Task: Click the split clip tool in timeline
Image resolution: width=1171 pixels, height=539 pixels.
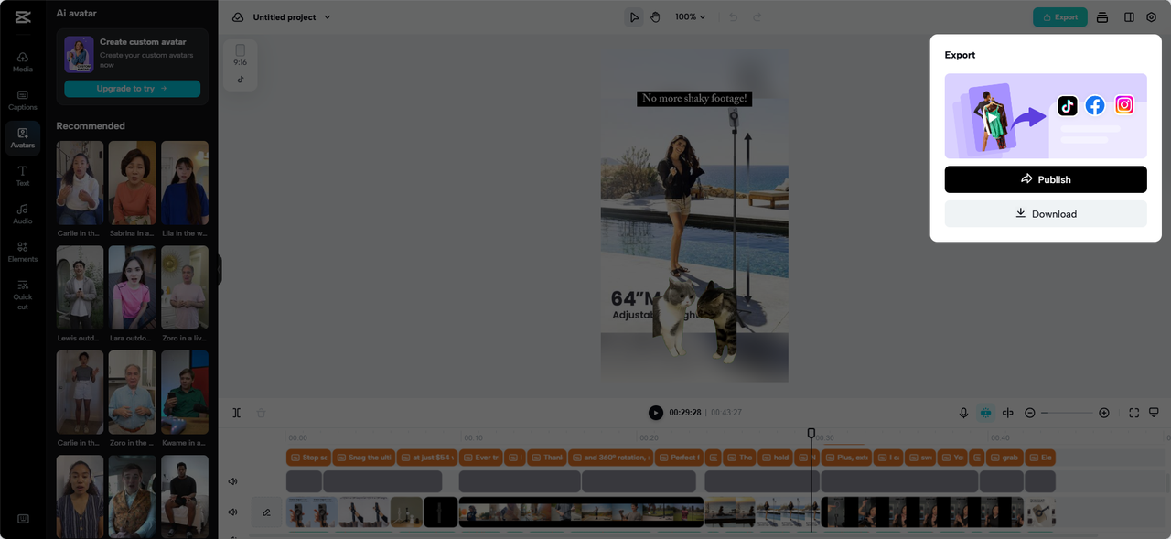Action: [236, 413]
